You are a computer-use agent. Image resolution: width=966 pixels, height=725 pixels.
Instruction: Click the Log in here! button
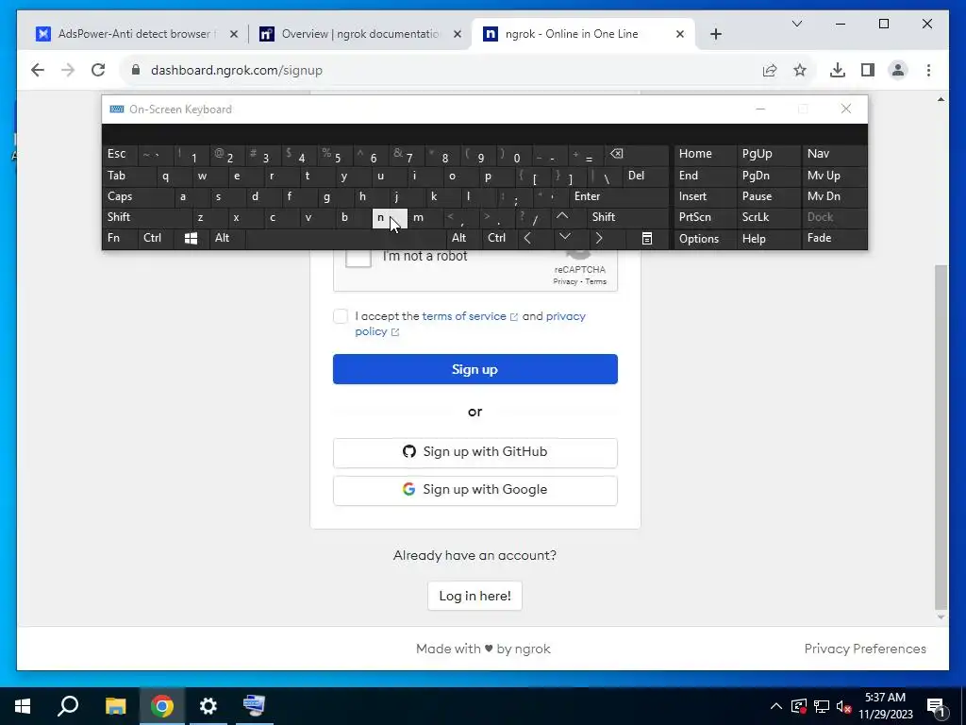[x=475, y=596]
